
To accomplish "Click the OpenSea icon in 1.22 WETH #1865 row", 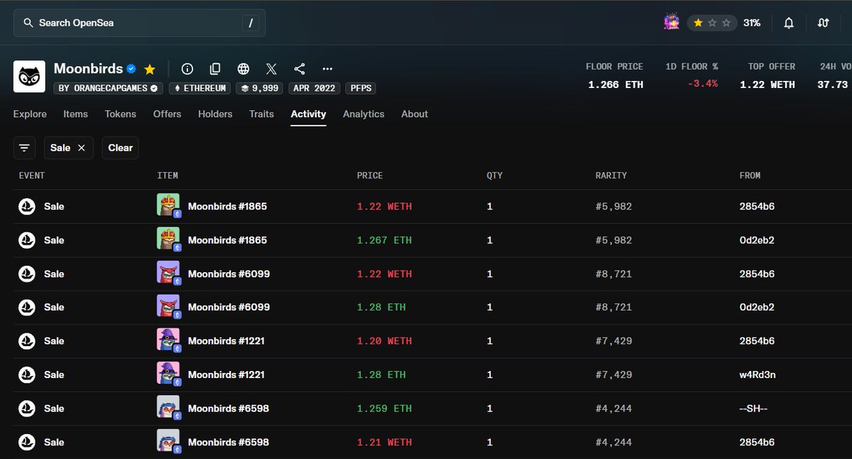I will (27, 207).
